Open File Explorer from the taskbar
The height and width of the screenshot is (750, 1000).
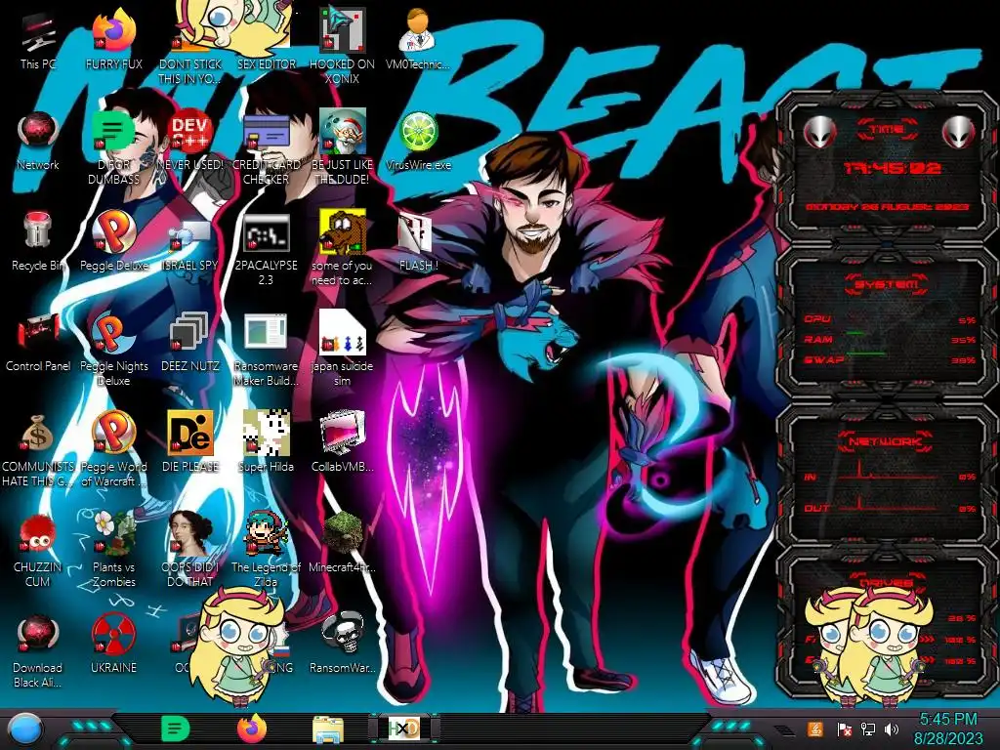click(328, 729)
